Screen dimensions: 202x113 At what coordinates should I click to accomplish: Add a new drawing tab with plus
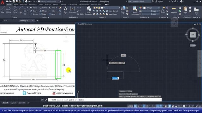(38, 20)
